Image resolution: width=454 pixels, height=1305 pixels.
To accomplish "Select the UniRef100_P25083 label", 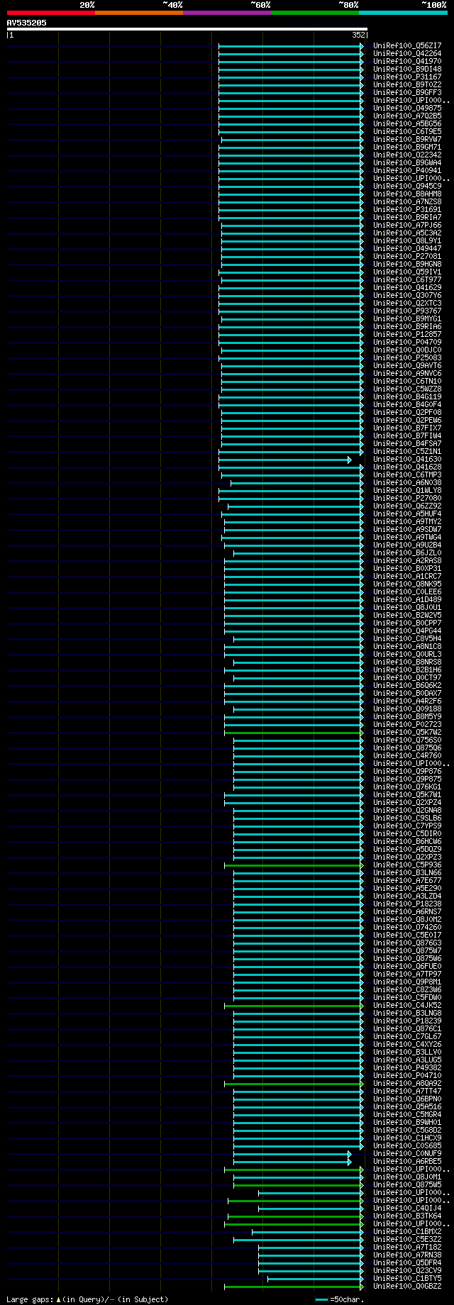I will [407, 357].
